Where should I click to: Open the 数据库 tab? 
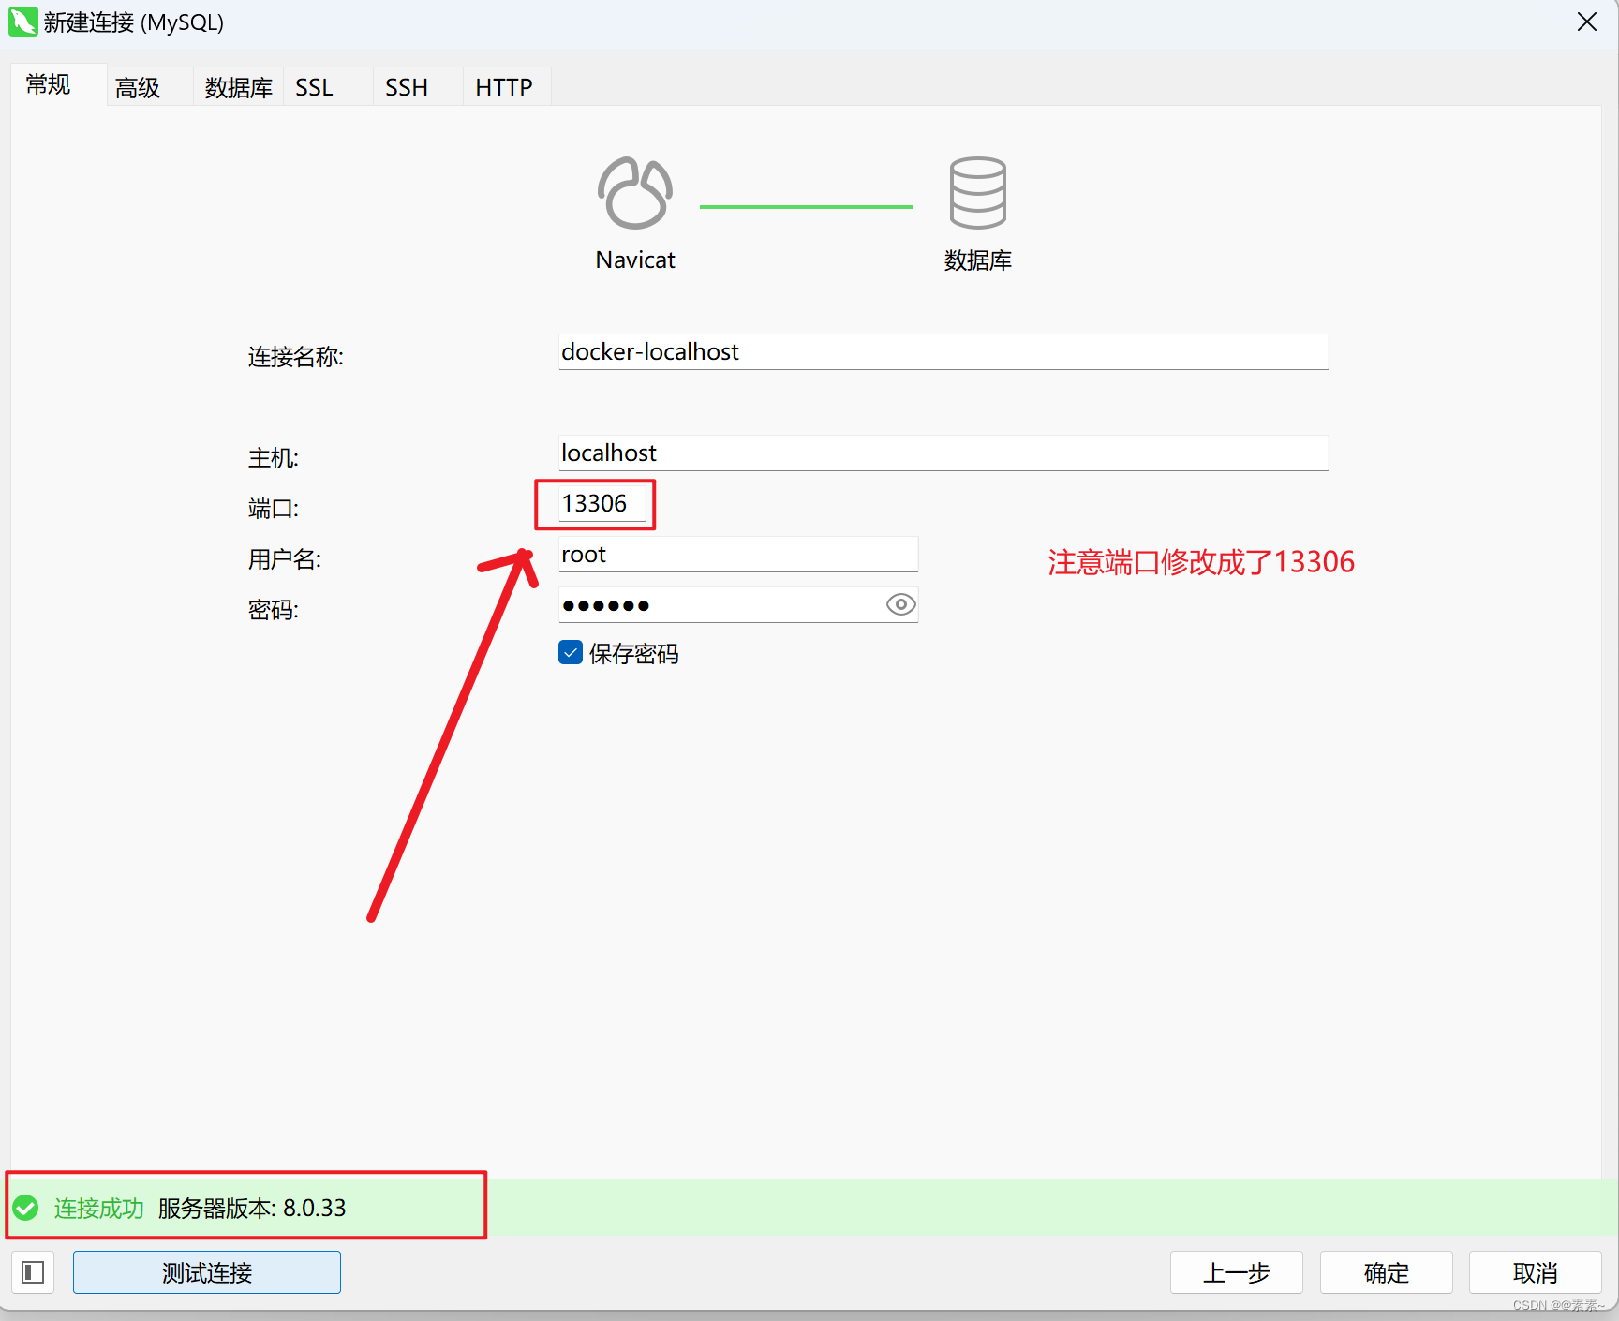click(x=238, y=87)
